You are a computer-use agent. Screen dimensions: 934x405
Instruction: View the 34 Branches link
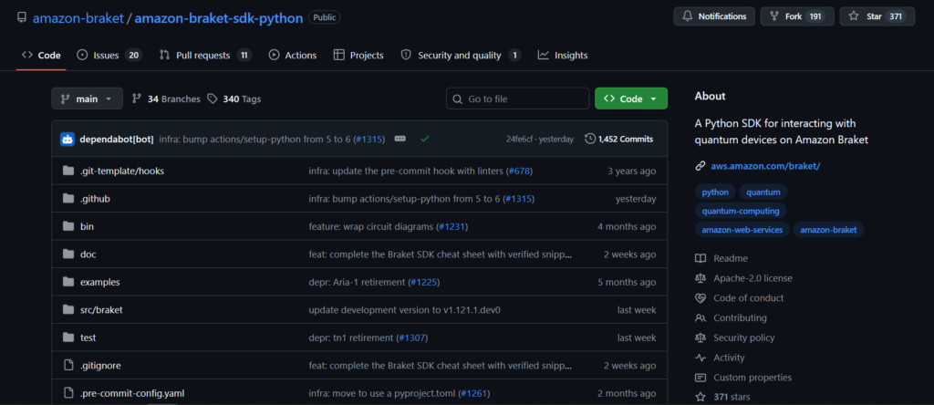click(166, 99)
